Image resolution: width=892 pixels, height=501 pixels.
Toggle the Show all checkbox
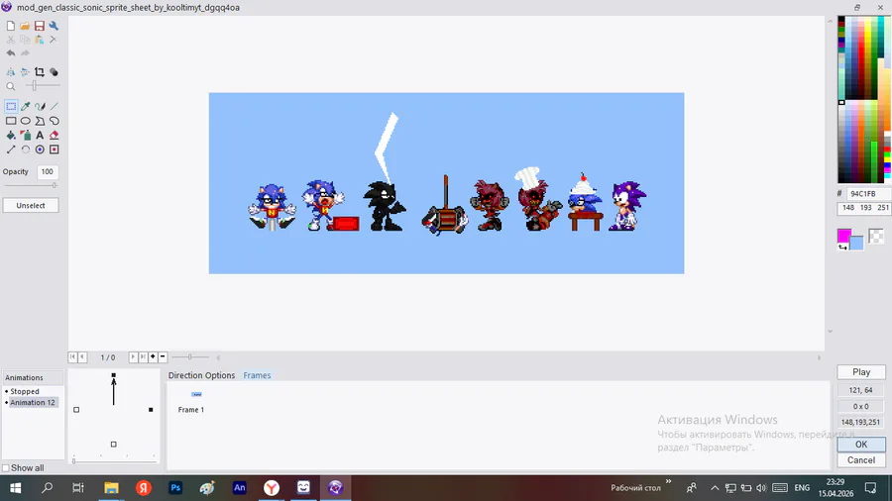click(x=6, y=468)
